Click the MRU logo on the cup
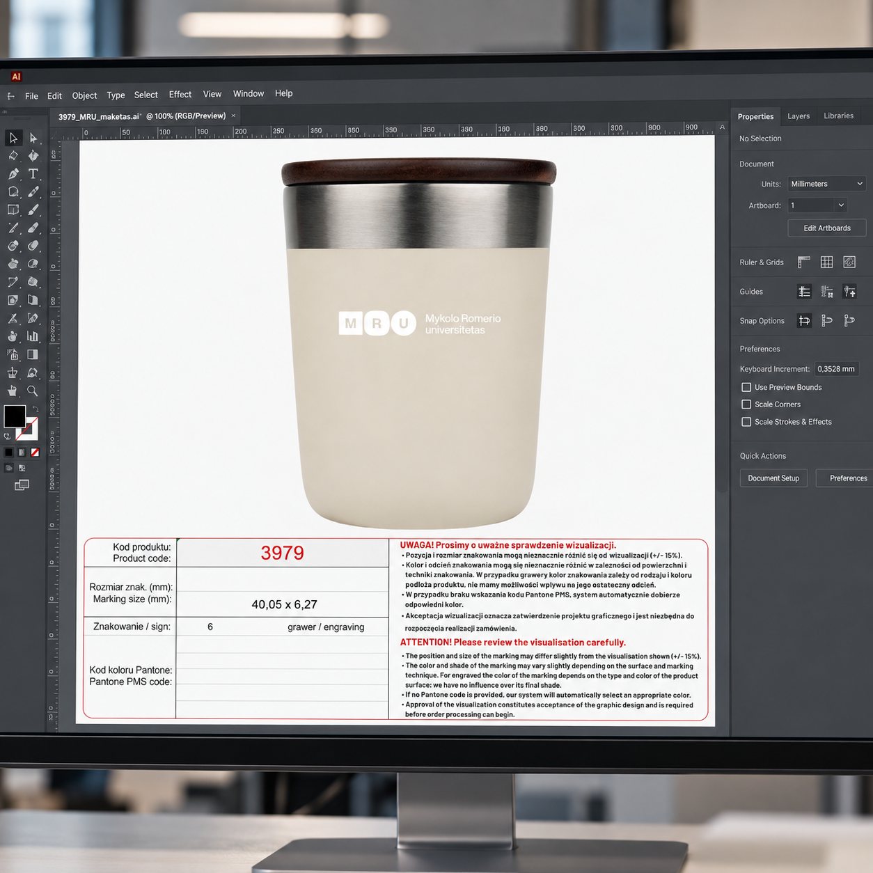873x873 pixels. (x=420, y=324)
